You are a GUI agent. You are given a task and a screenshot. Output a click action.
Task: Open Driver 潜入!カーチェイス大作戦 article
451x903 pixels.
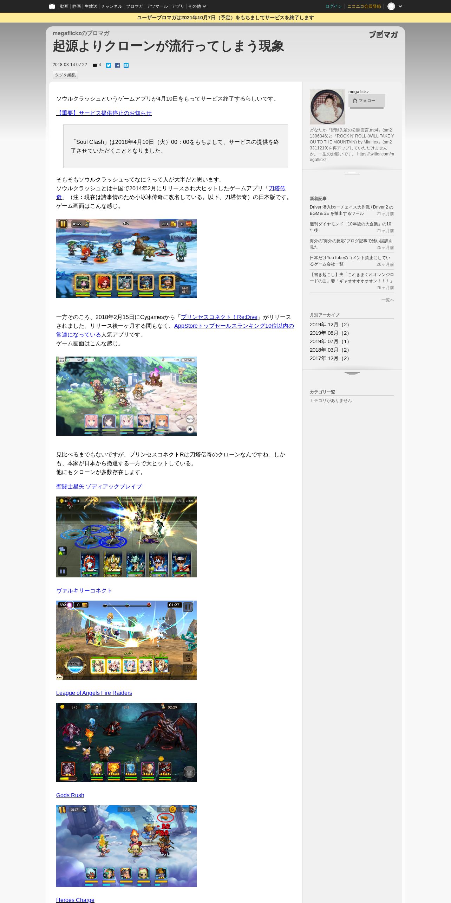point(352,210)
